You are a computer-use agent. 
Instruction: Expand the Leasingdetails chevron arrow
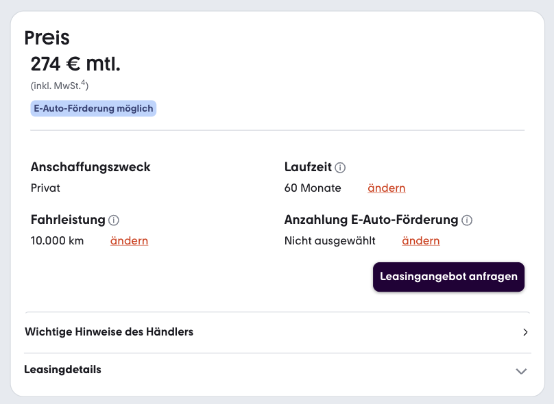(x=521, y=371)
